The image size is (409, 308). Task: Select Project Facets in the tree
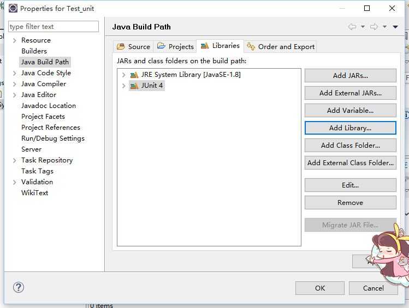coord(43,117)
